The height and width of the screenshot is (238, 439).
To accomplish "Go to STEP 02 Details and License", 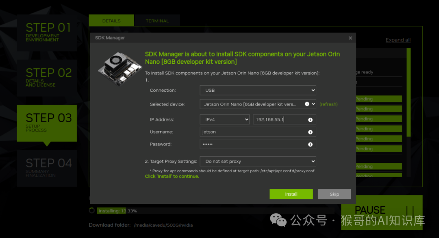I will point(47,78).
